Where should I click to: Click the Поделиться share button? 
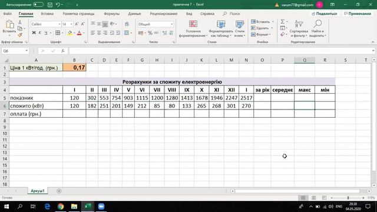[324, 14]
